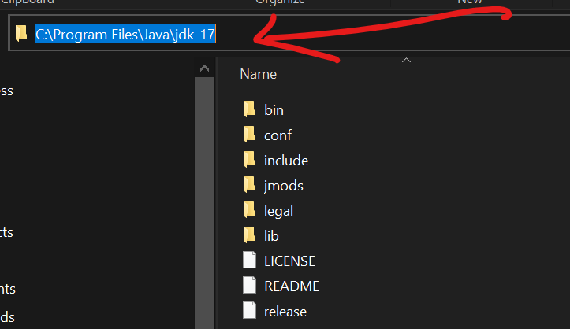Select the bin folder icon
Viewport: 570px width, 329px height.
click(x=249, y=109)
